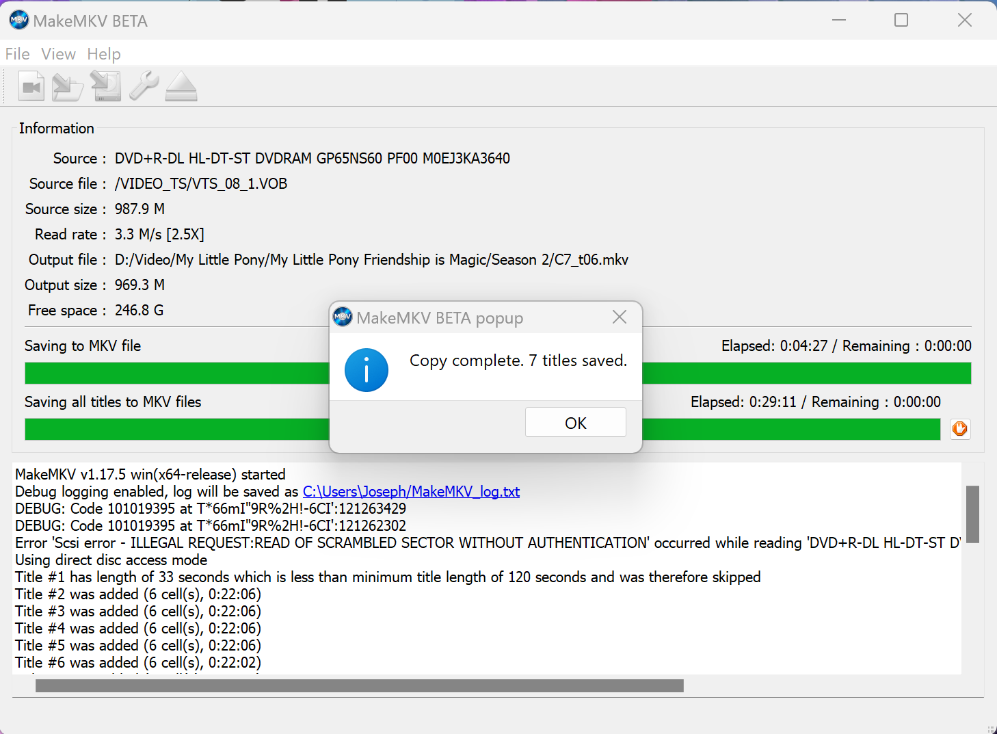Screen dimensions: 997x734
Task: Click the orange stop hand icon
Action: tap(960, 429)
